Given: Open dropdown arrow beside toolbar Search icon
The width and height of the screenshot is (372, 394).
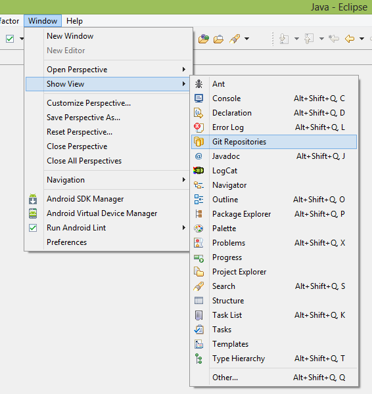Looking at the screenshot, I should (x=246, y=39).
